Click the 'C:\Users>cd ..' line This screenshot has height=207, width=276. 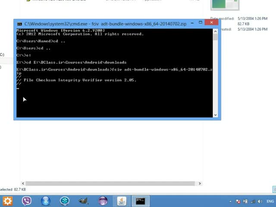point(33,48)
